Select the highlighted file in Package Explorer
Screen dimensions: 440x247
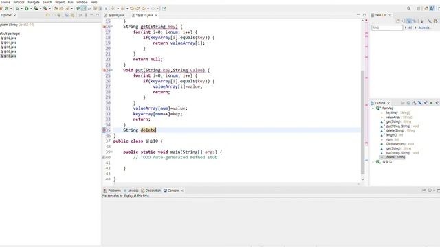tap(9, 56)
